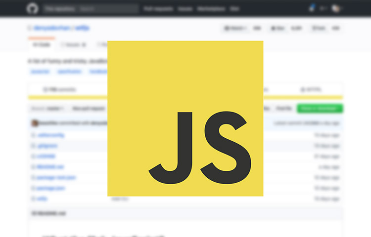Click the javascript topic tag
Viewport: 371px width, 237px height.
pos(41,72)
